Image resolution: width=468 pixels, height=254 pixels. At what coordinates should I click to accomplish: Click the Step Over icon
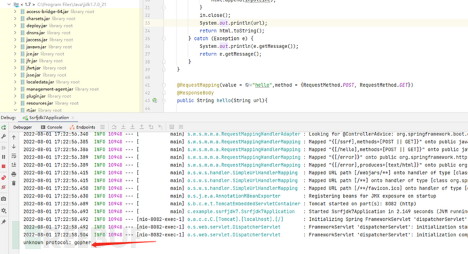pyautogui.click(x=114, y=127)
